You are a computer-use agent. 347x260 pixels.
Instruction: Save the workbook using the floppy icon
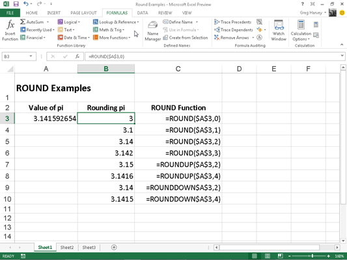[16, 4]
